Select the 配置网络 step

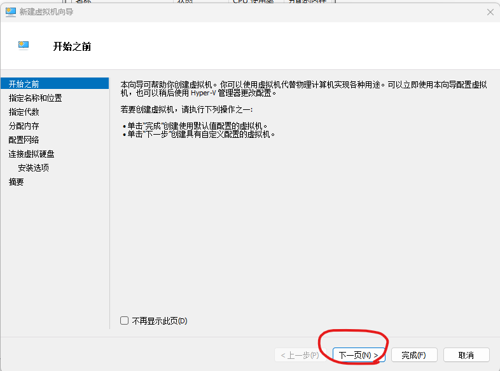point(24,140)
